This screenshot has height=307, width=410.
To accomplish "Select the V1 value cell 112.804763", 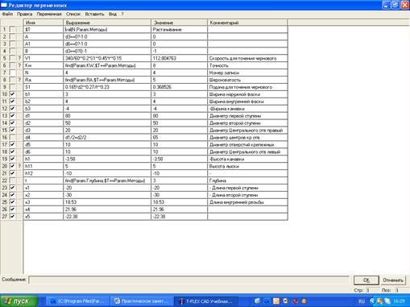I will click(x=179, y=58).
